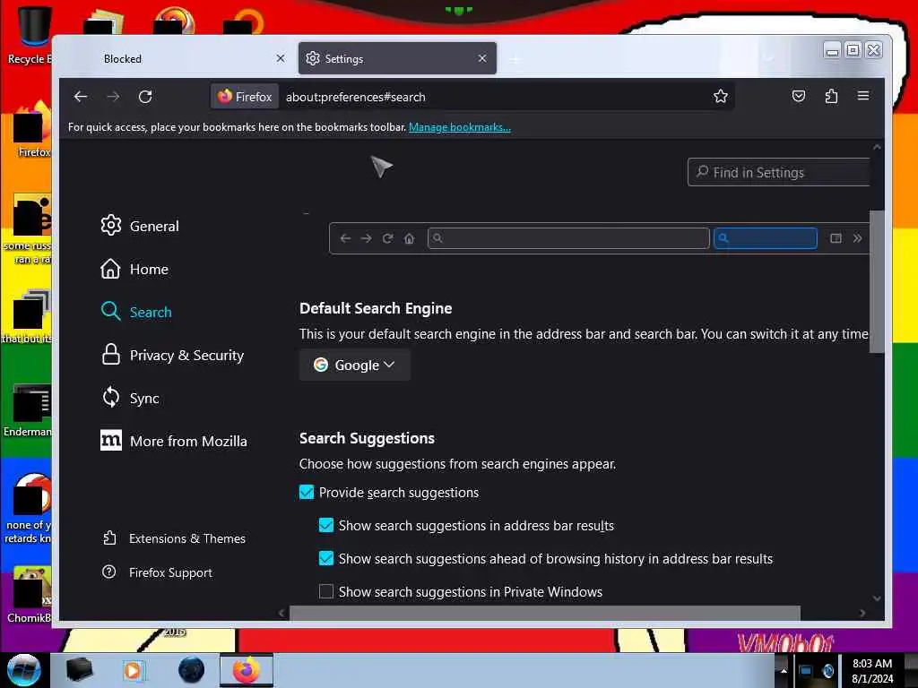This screenshot has width=918, height=688.
Task: Open Privacy & Security settings
Action: 172,355
